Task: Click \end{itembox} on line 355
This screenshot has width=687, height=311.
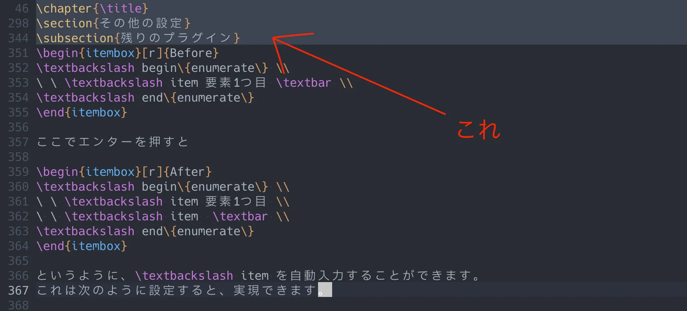Action: pyautogui.click(x=82, y=112)
